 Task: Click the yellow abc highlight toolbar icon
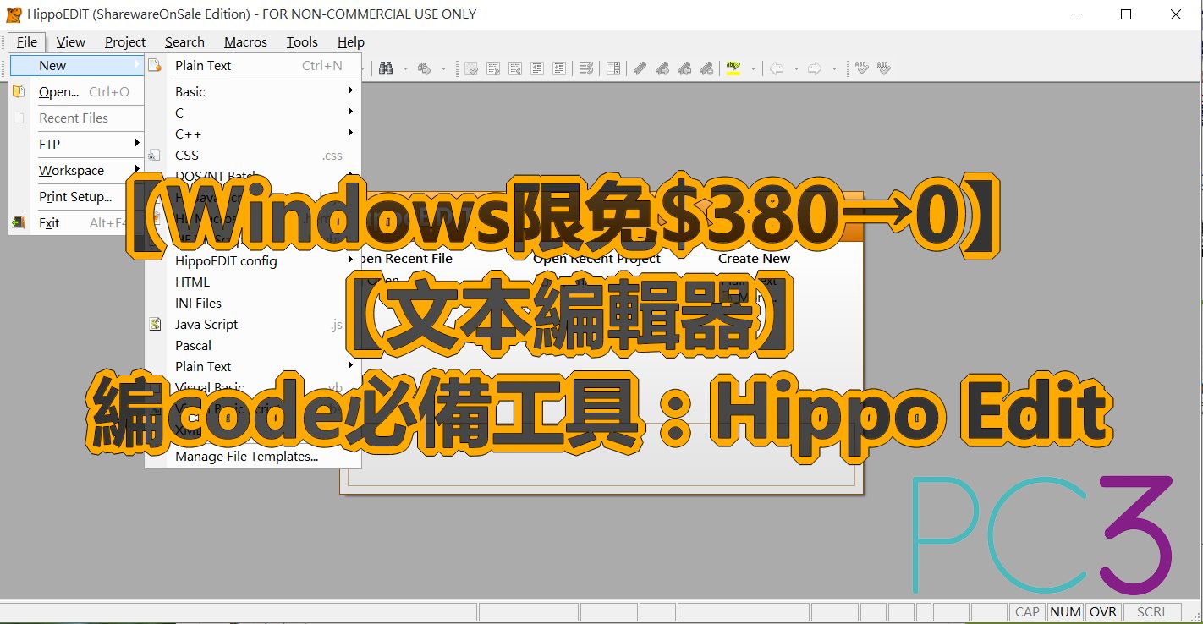pos(733,68)
